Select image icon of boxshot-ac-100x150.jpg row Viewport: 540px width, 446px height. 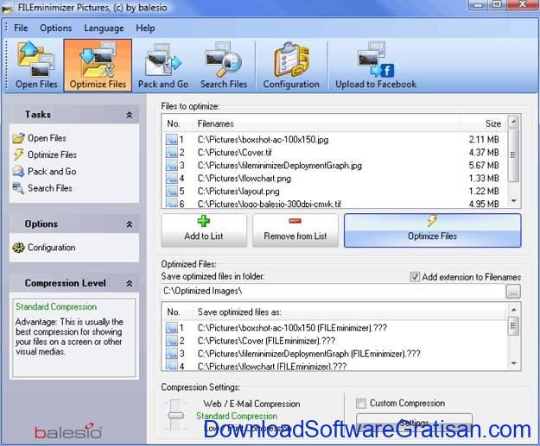point(172,140)
